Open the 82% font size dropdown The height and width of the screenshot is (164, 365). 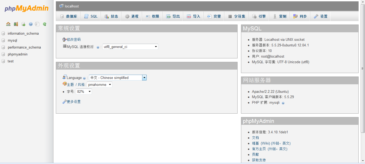click(x=84, y=91)
